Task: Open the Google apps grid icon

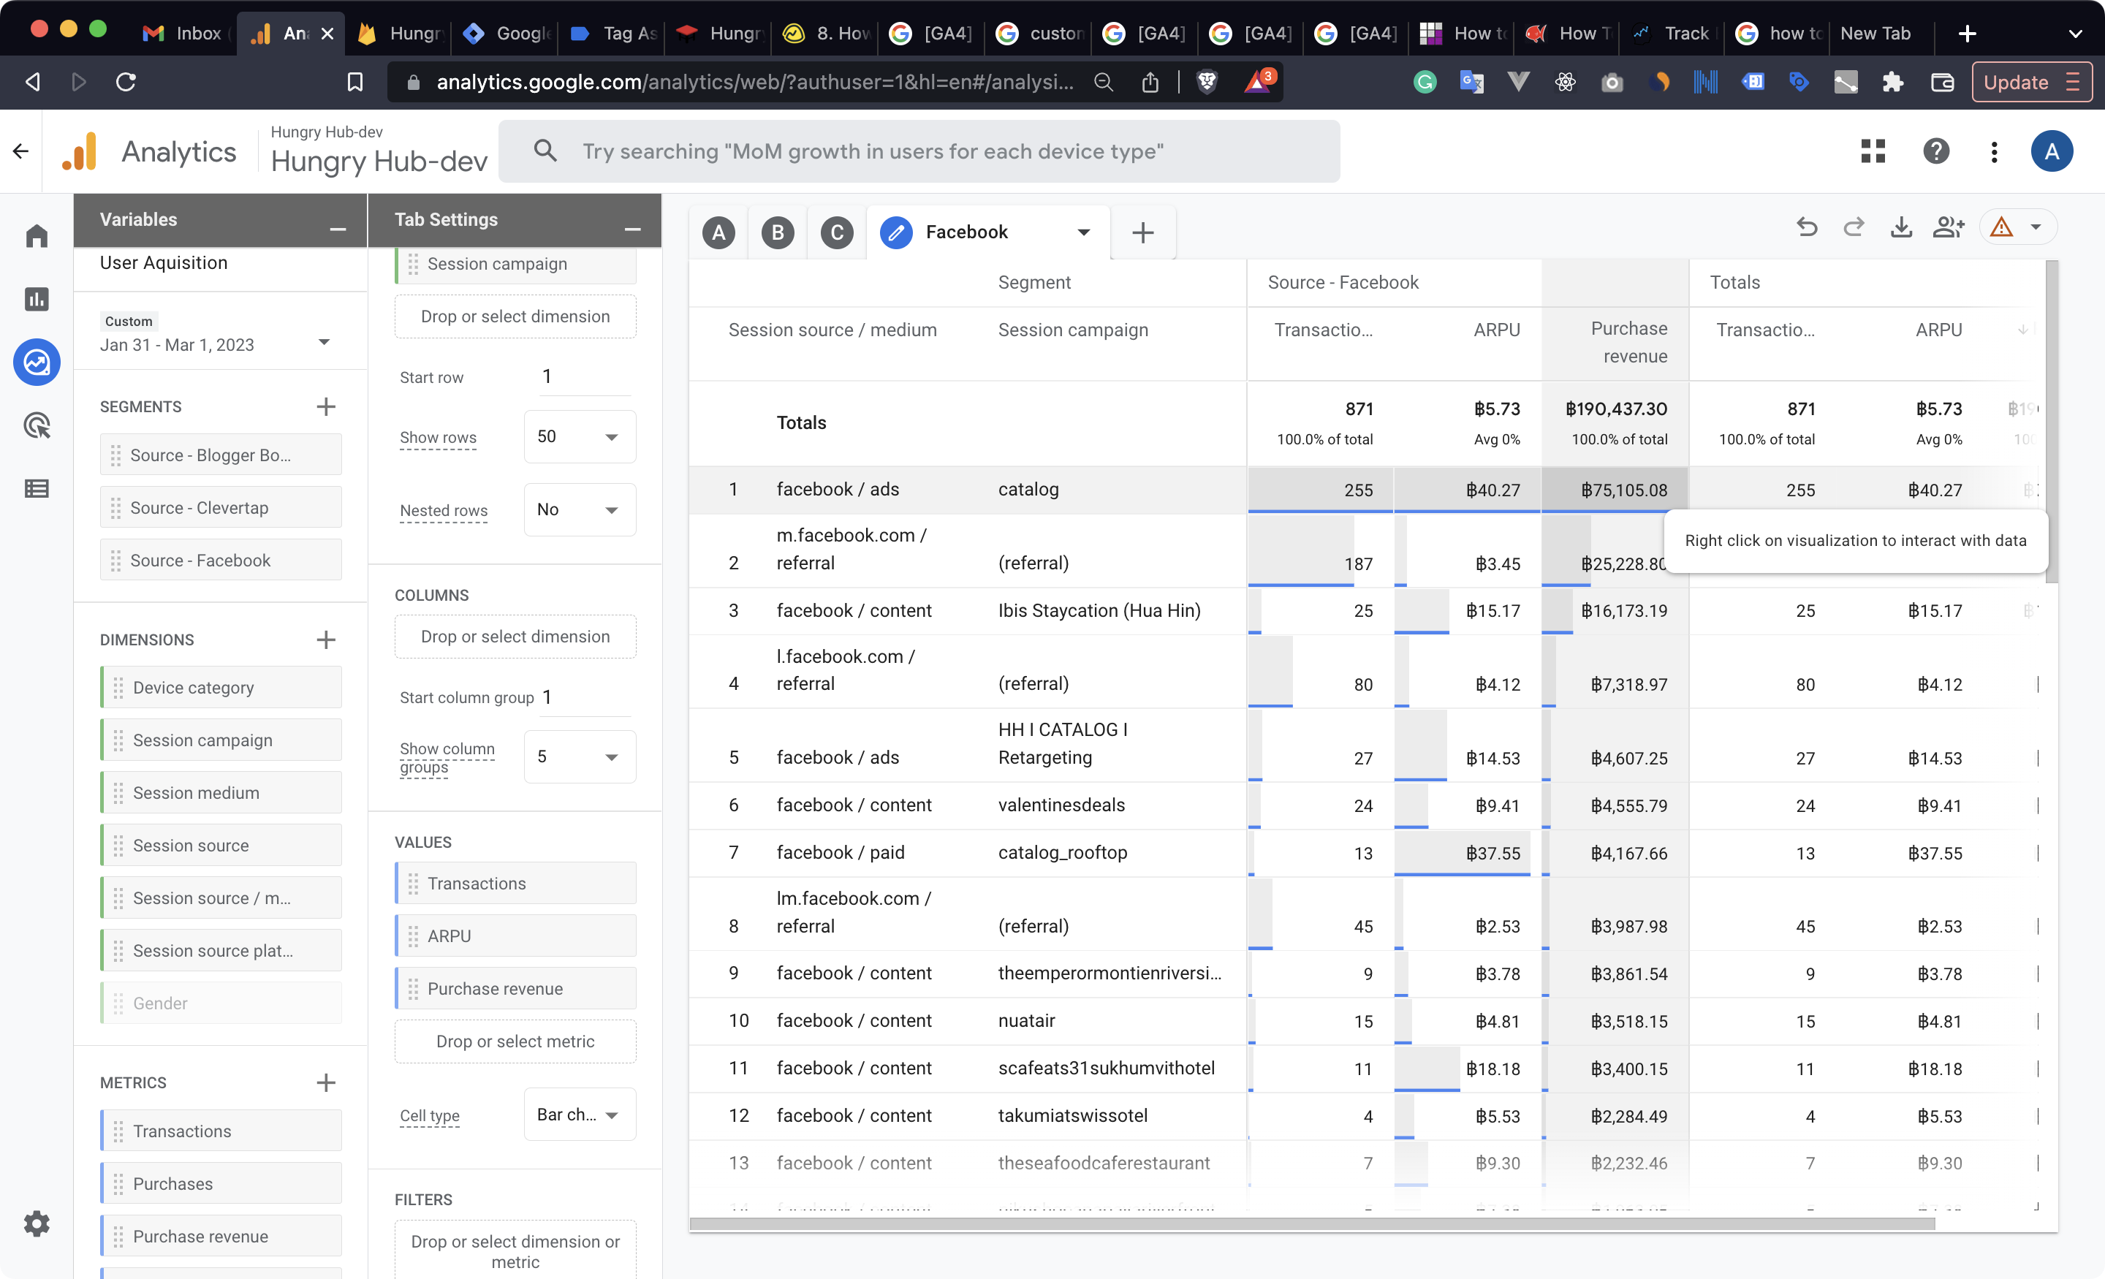Action: tap(1873, 151)
